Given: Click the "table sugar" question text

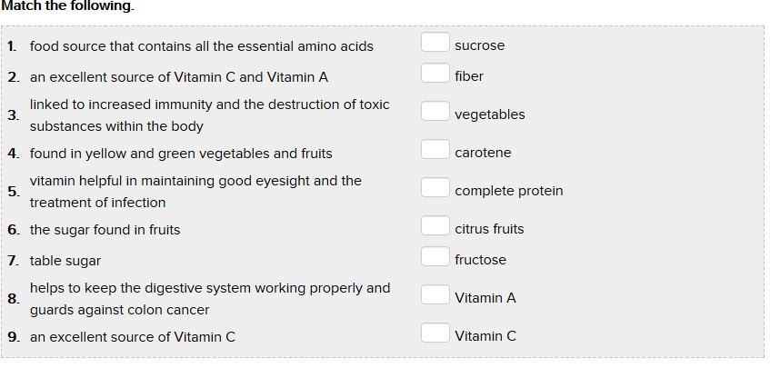Looking at the screenshot, I should click(x=65, y=261).
